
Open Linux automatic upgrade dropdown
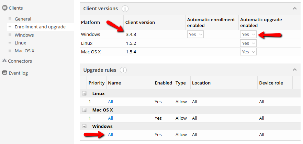coord(248,43)
